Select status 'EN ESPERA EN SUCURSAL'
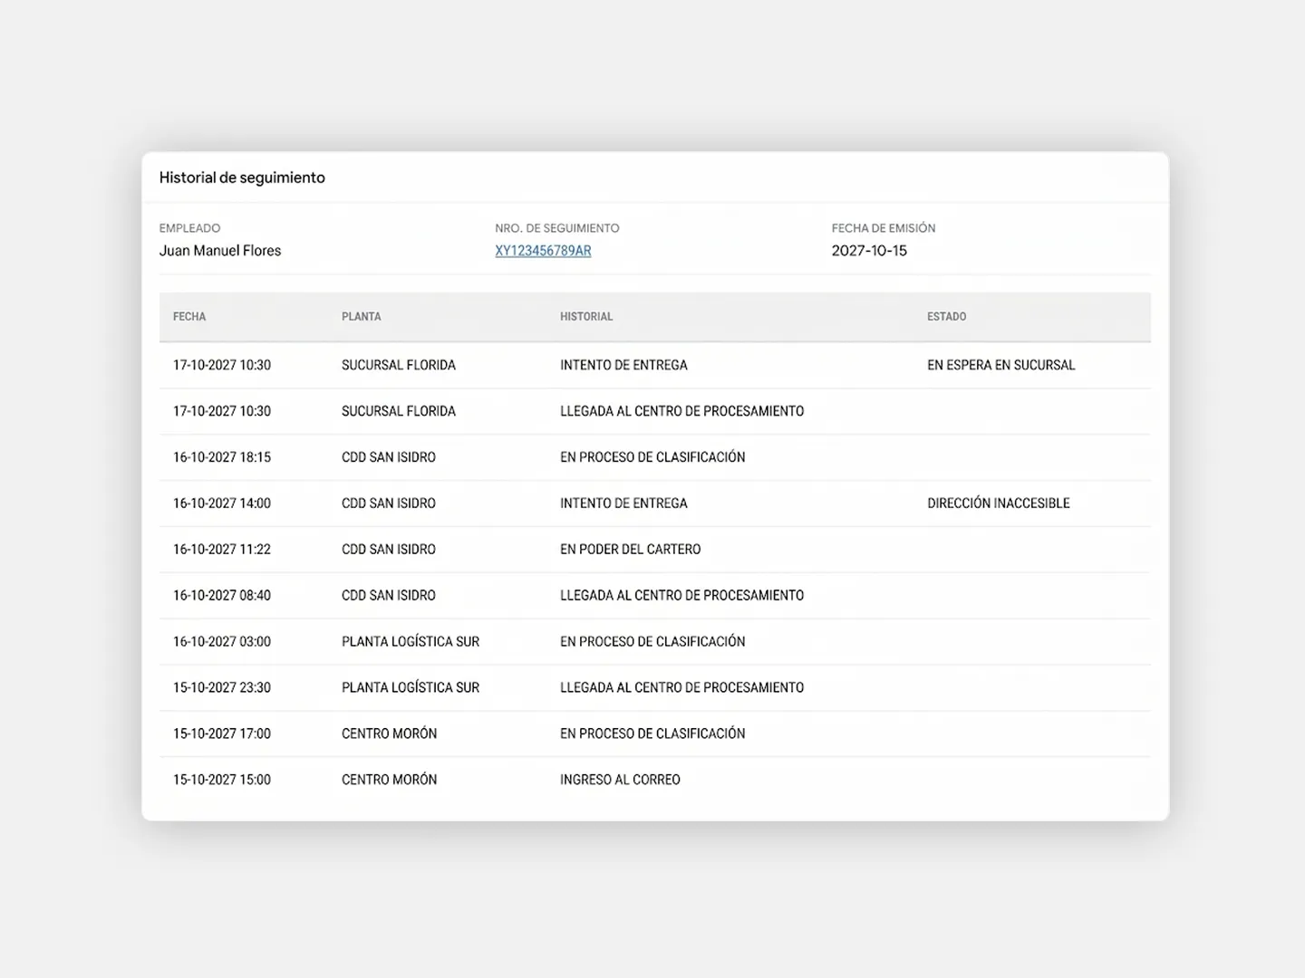Image resolution: width=1305 pixels, height=978 pixels. 1000,365
